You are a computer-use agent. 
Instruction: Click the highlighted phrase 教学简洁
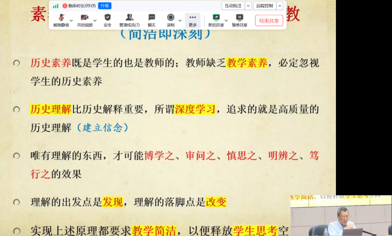click(154, 231)
